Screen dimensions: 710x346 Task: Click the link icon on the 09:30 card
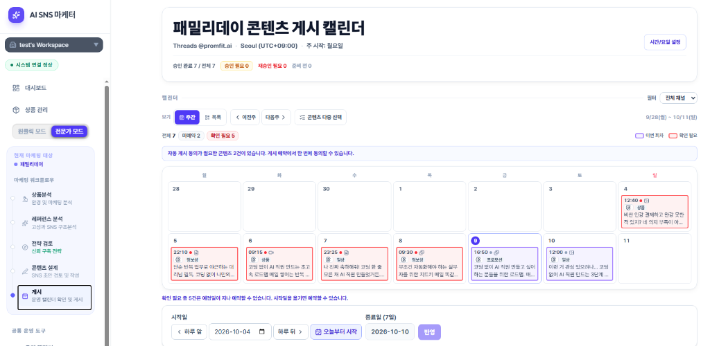422,253
